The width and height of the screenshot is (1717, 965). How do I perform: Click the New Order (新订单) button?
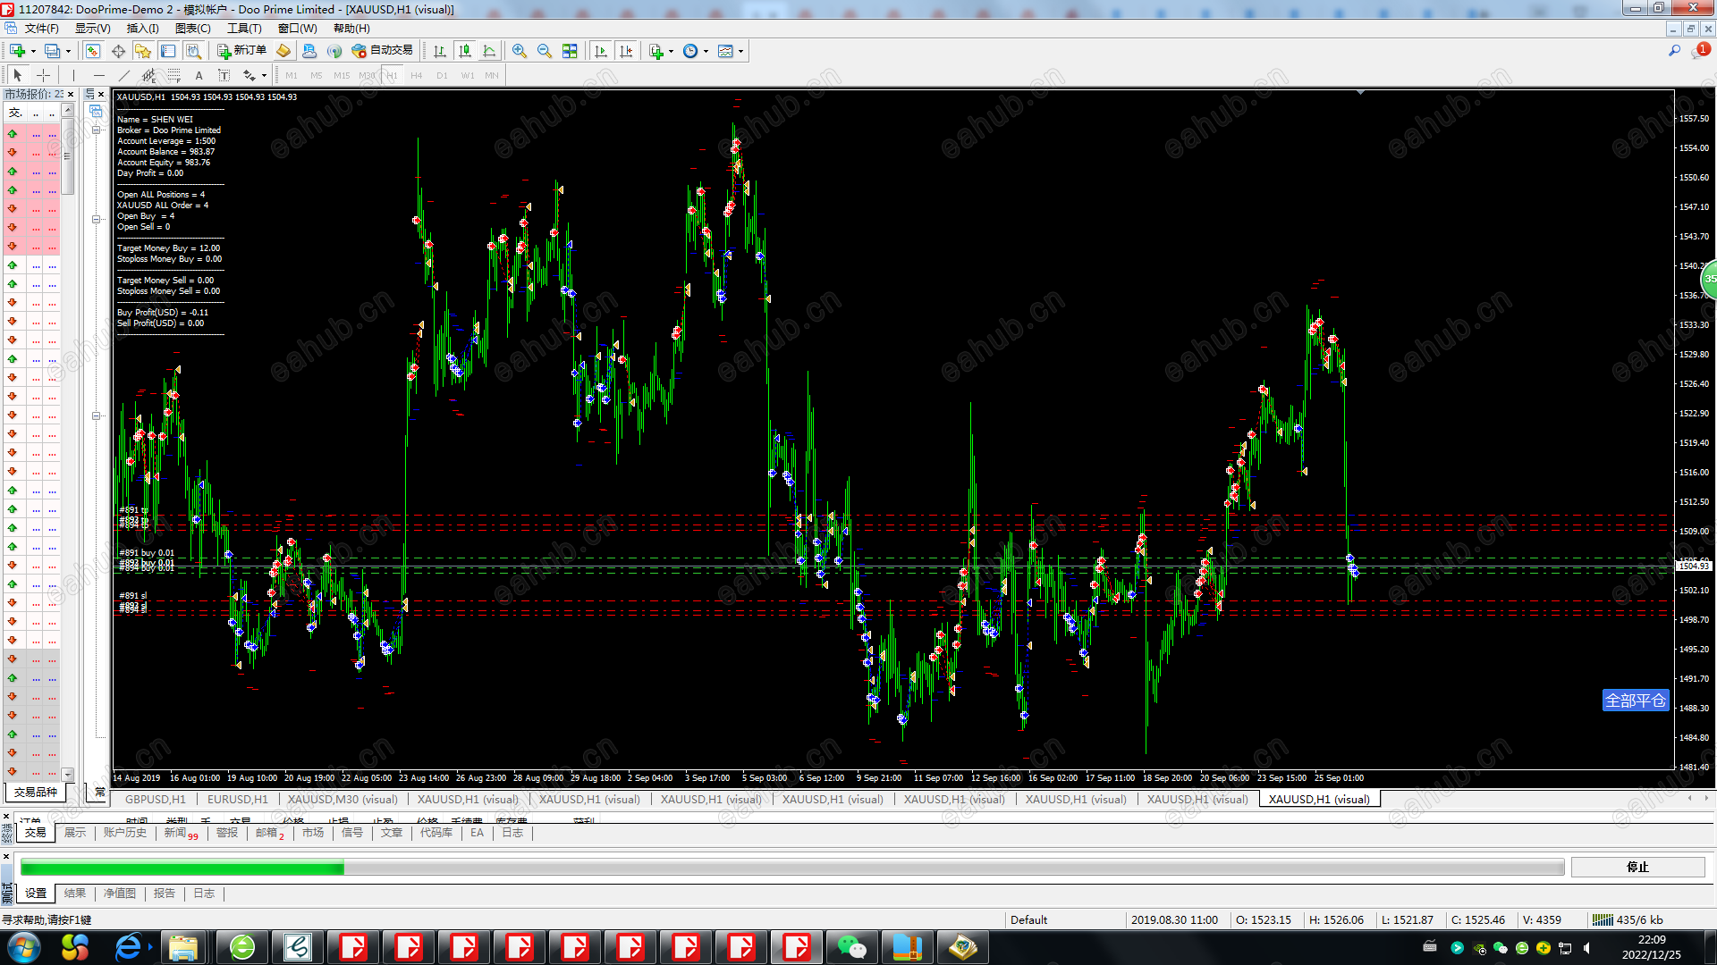241,51
